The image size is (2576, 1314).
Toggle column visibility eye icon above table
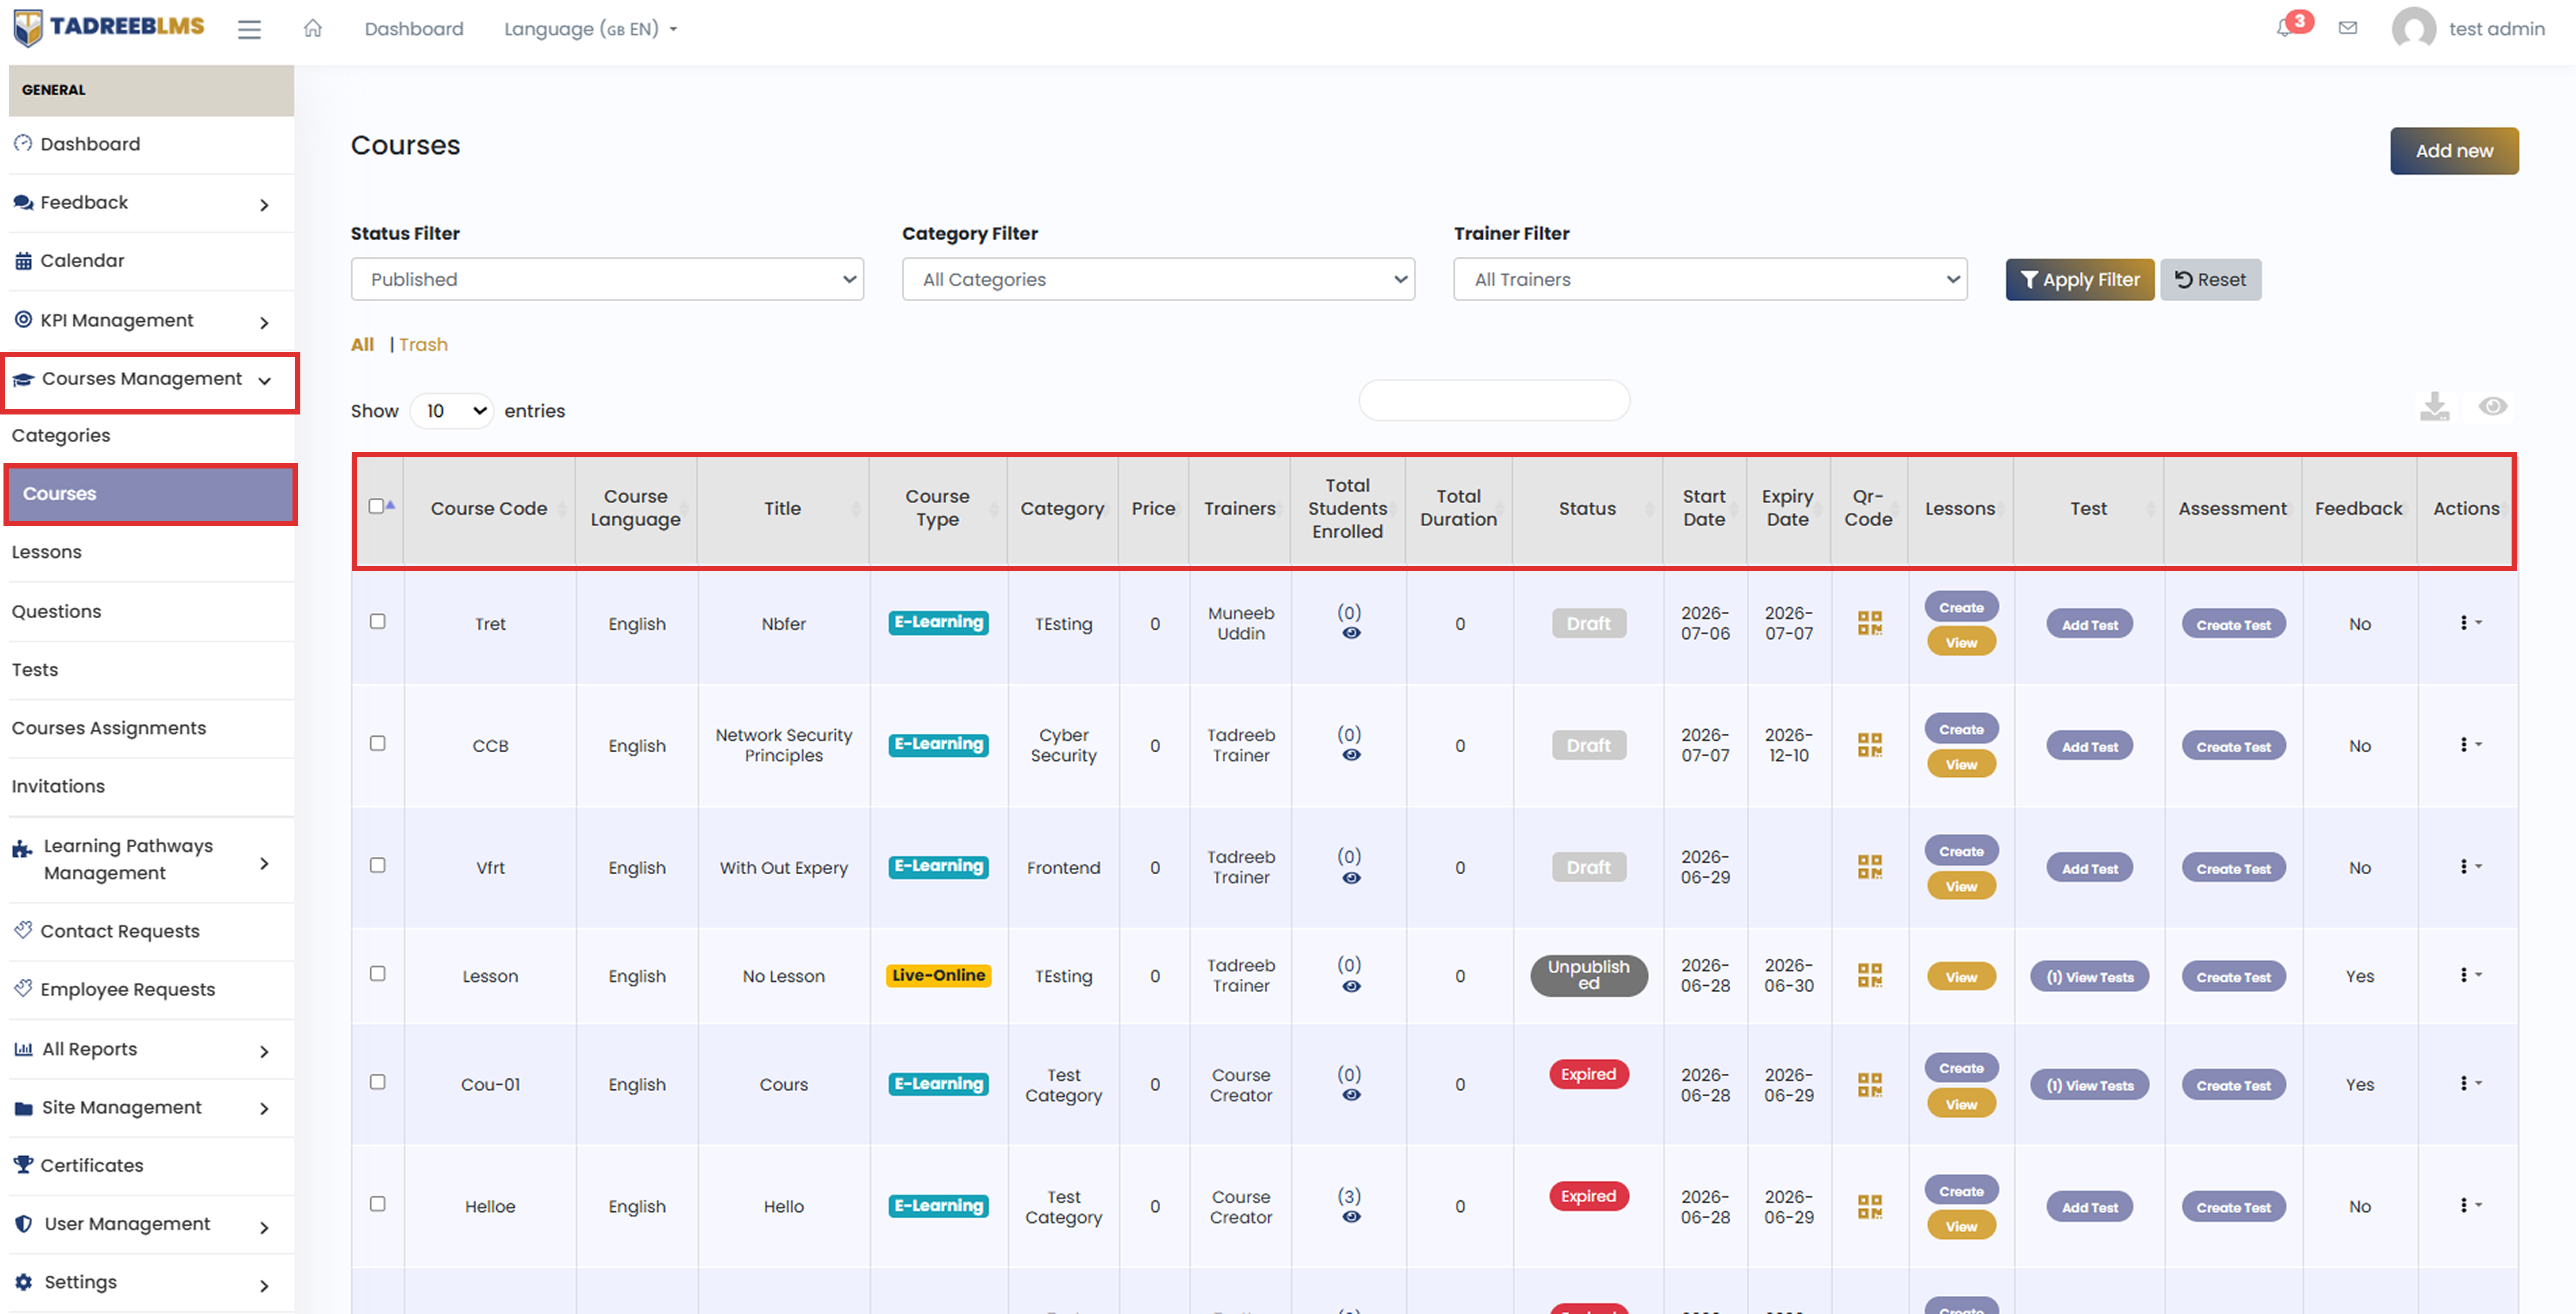pyautogui.click(x=2493, y=406)
